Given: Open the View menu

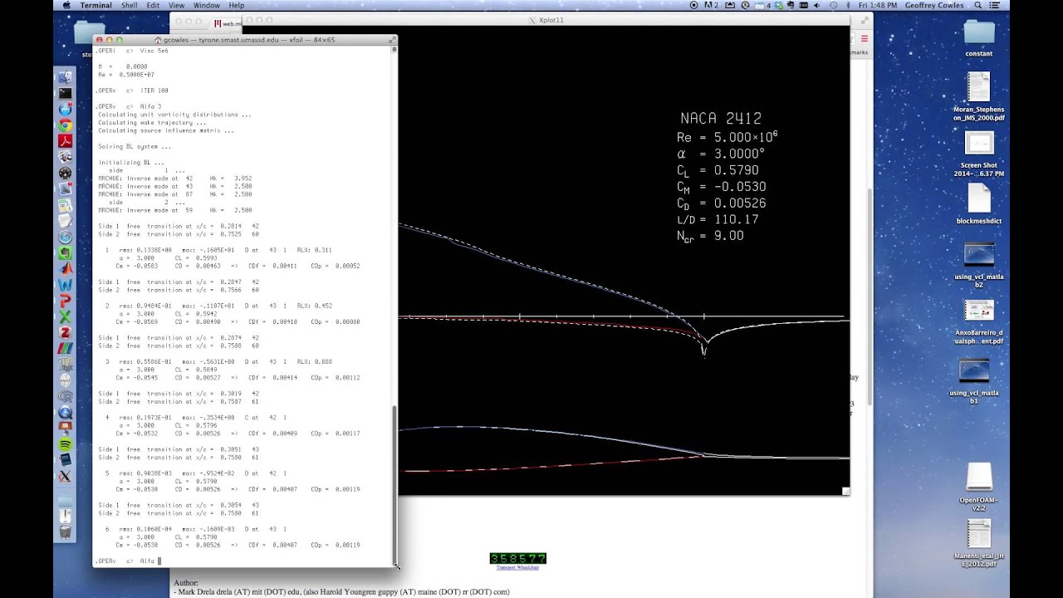Looking at the screenshot, I should tap(177, 5).
